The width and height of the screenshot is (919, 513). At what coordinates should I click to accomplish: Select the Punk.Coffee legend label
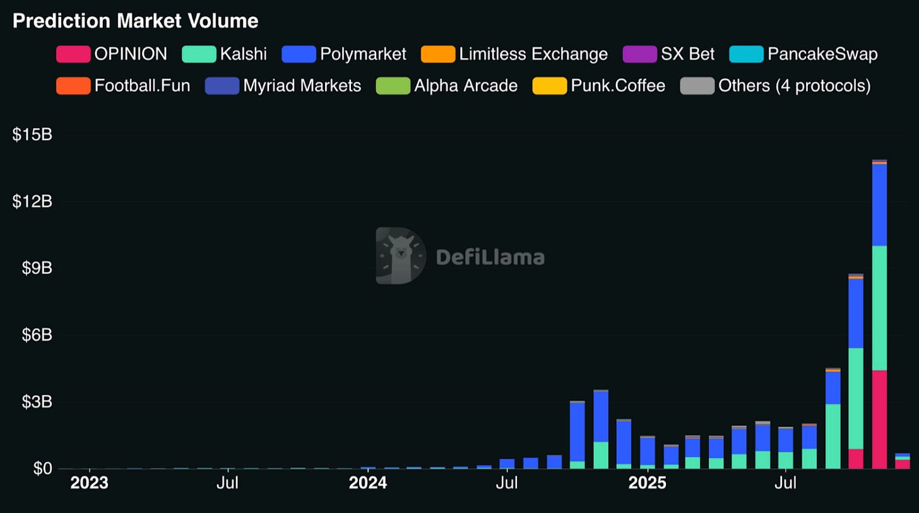pos(618,86)
